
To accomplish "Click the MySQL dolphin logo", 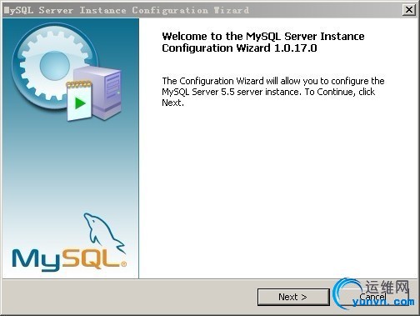I will click(x=69, y=243).
